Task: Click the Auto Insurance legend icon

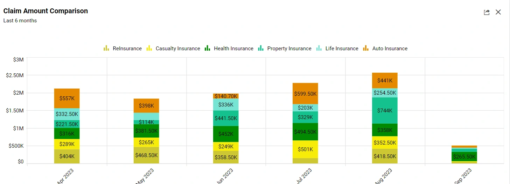Action: pos(366,49)
